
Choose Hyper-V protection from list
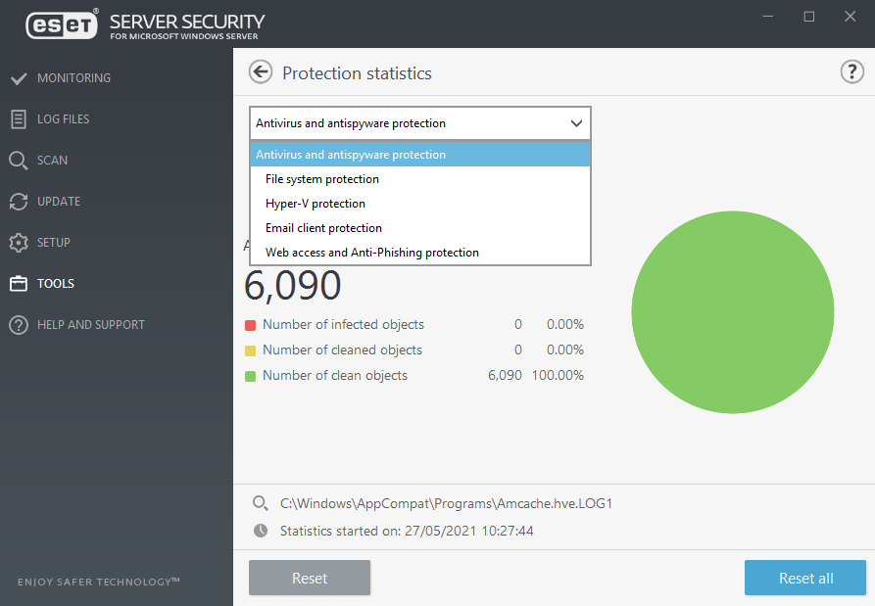click(315, 204)
